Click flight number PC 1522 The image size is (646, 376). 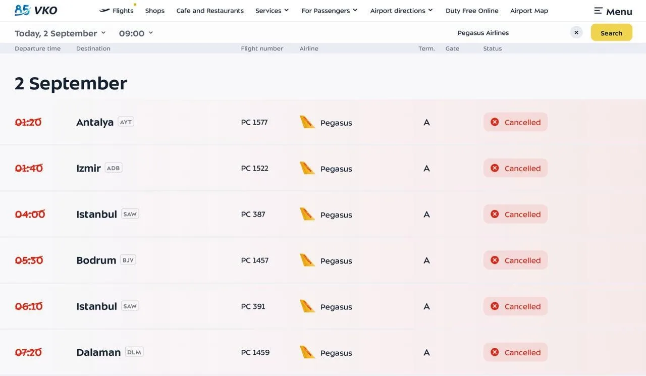tap(254, 168)
